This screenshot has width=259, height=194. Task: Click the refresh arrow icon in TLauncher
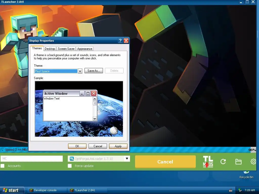[223, 161]
